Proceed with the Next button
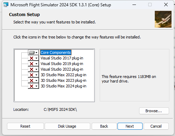175x136 pixels. (x=130, y=126)
